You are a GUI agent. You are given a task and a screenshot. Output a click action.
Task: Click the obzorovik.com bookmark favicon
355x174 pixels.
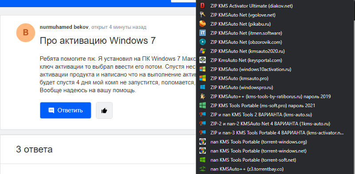coord(202,42)
